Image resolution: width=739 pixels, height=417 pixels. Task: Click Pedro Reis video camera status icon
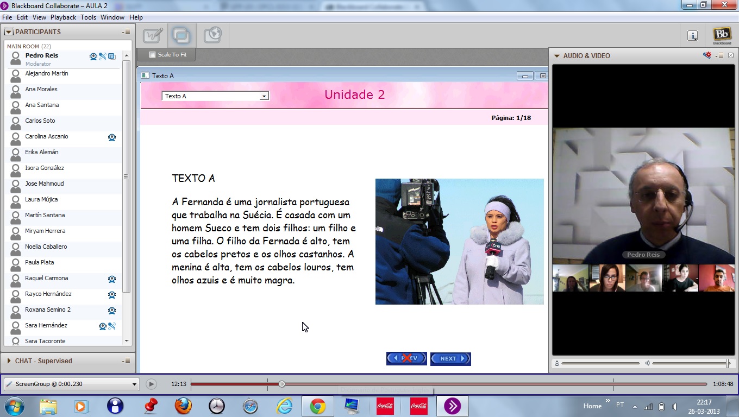click(x=93, y=56)
